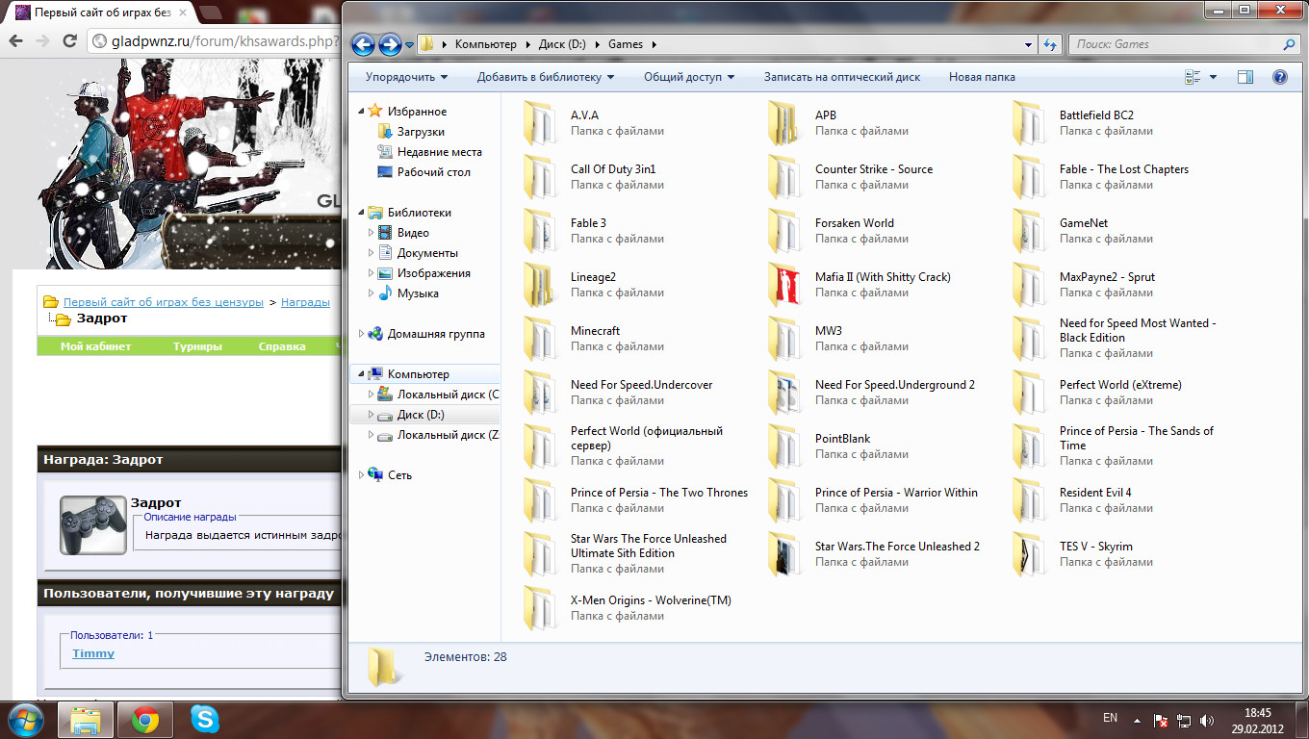Click the Chrome taskbar icon
This screenshot has height=739, width=1309.
[x=145, y=719]
